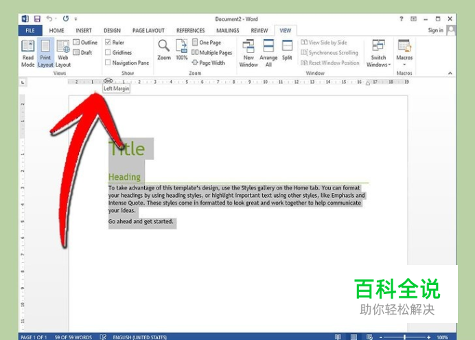The height and width of the screenshot is (340, 475).
Task: Click the Save icon in quick access toolbar
Action: point(37,19)
